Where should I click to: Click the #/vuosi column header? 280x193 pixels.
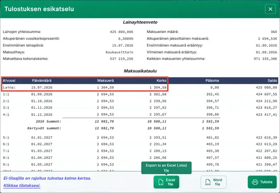pos(9,81)
